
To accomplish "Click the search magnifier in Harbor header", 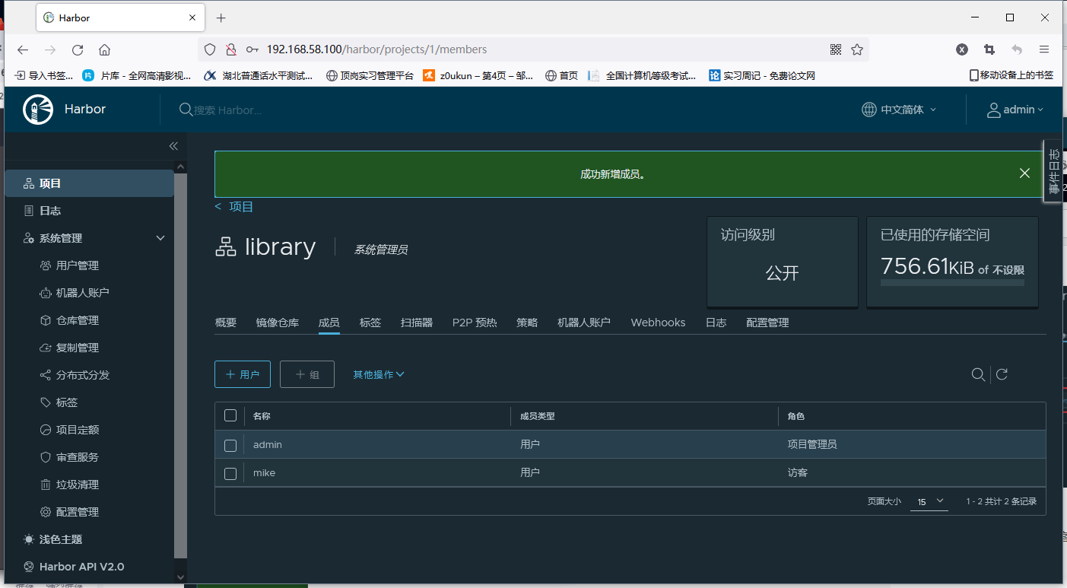I will tap(186, 110).
